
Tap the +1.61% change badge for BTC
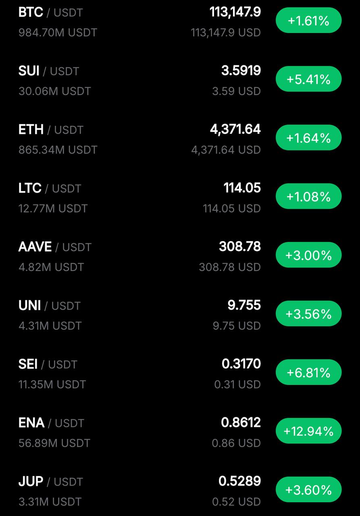pos(308,21)
